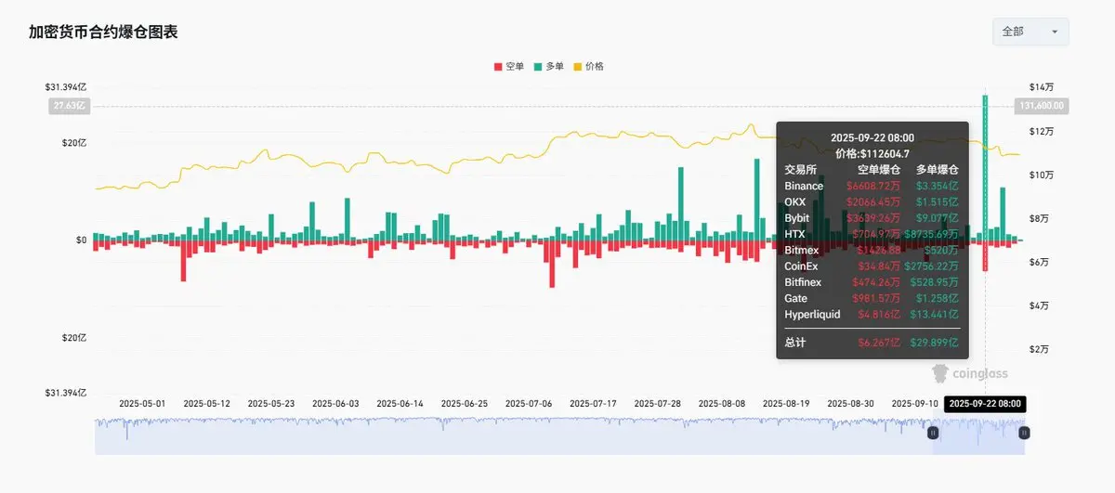This screenshot has height=493, width=1115.
Task: Click the HTX row in the tooltip
Action: click(x=872, y=234)
